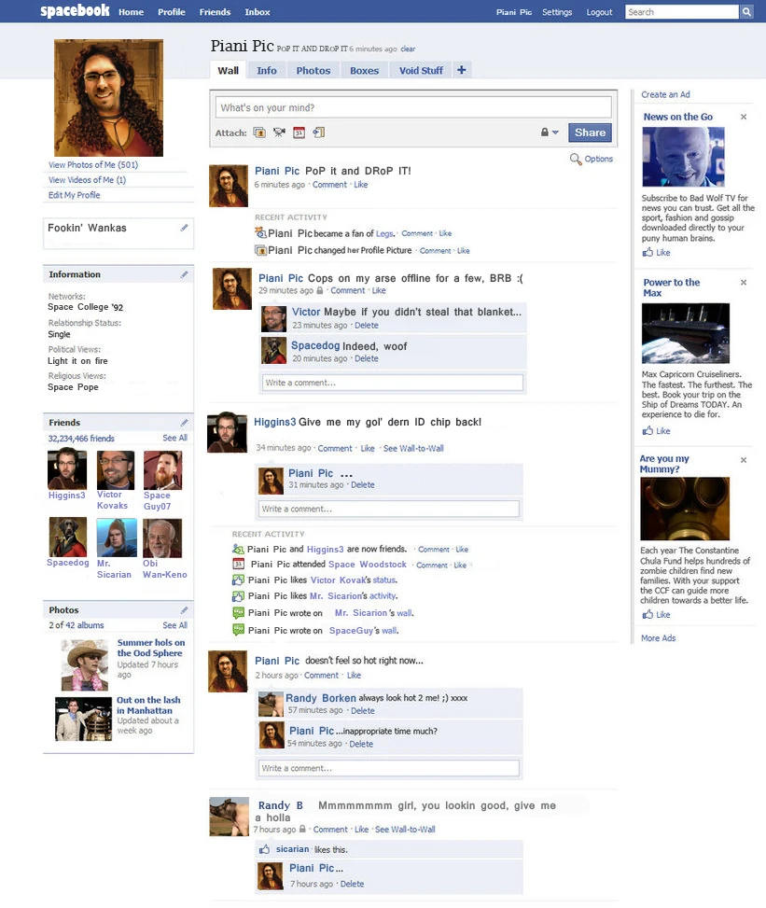Open the plus tab to add more tabs
This screenshot has height=908, width=766.
(461, 69)
